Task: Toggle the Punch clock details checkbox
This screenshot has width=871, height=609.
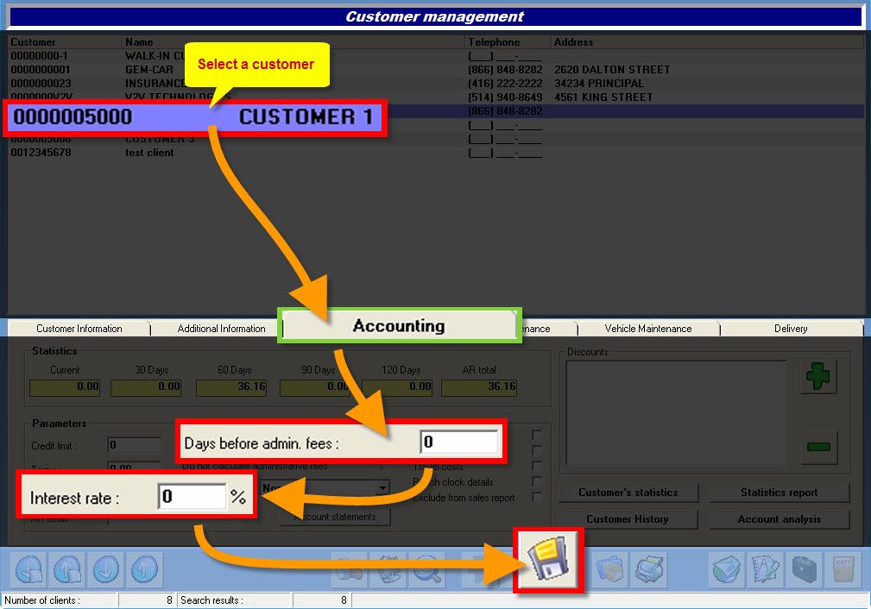Action: click(537, 481)
